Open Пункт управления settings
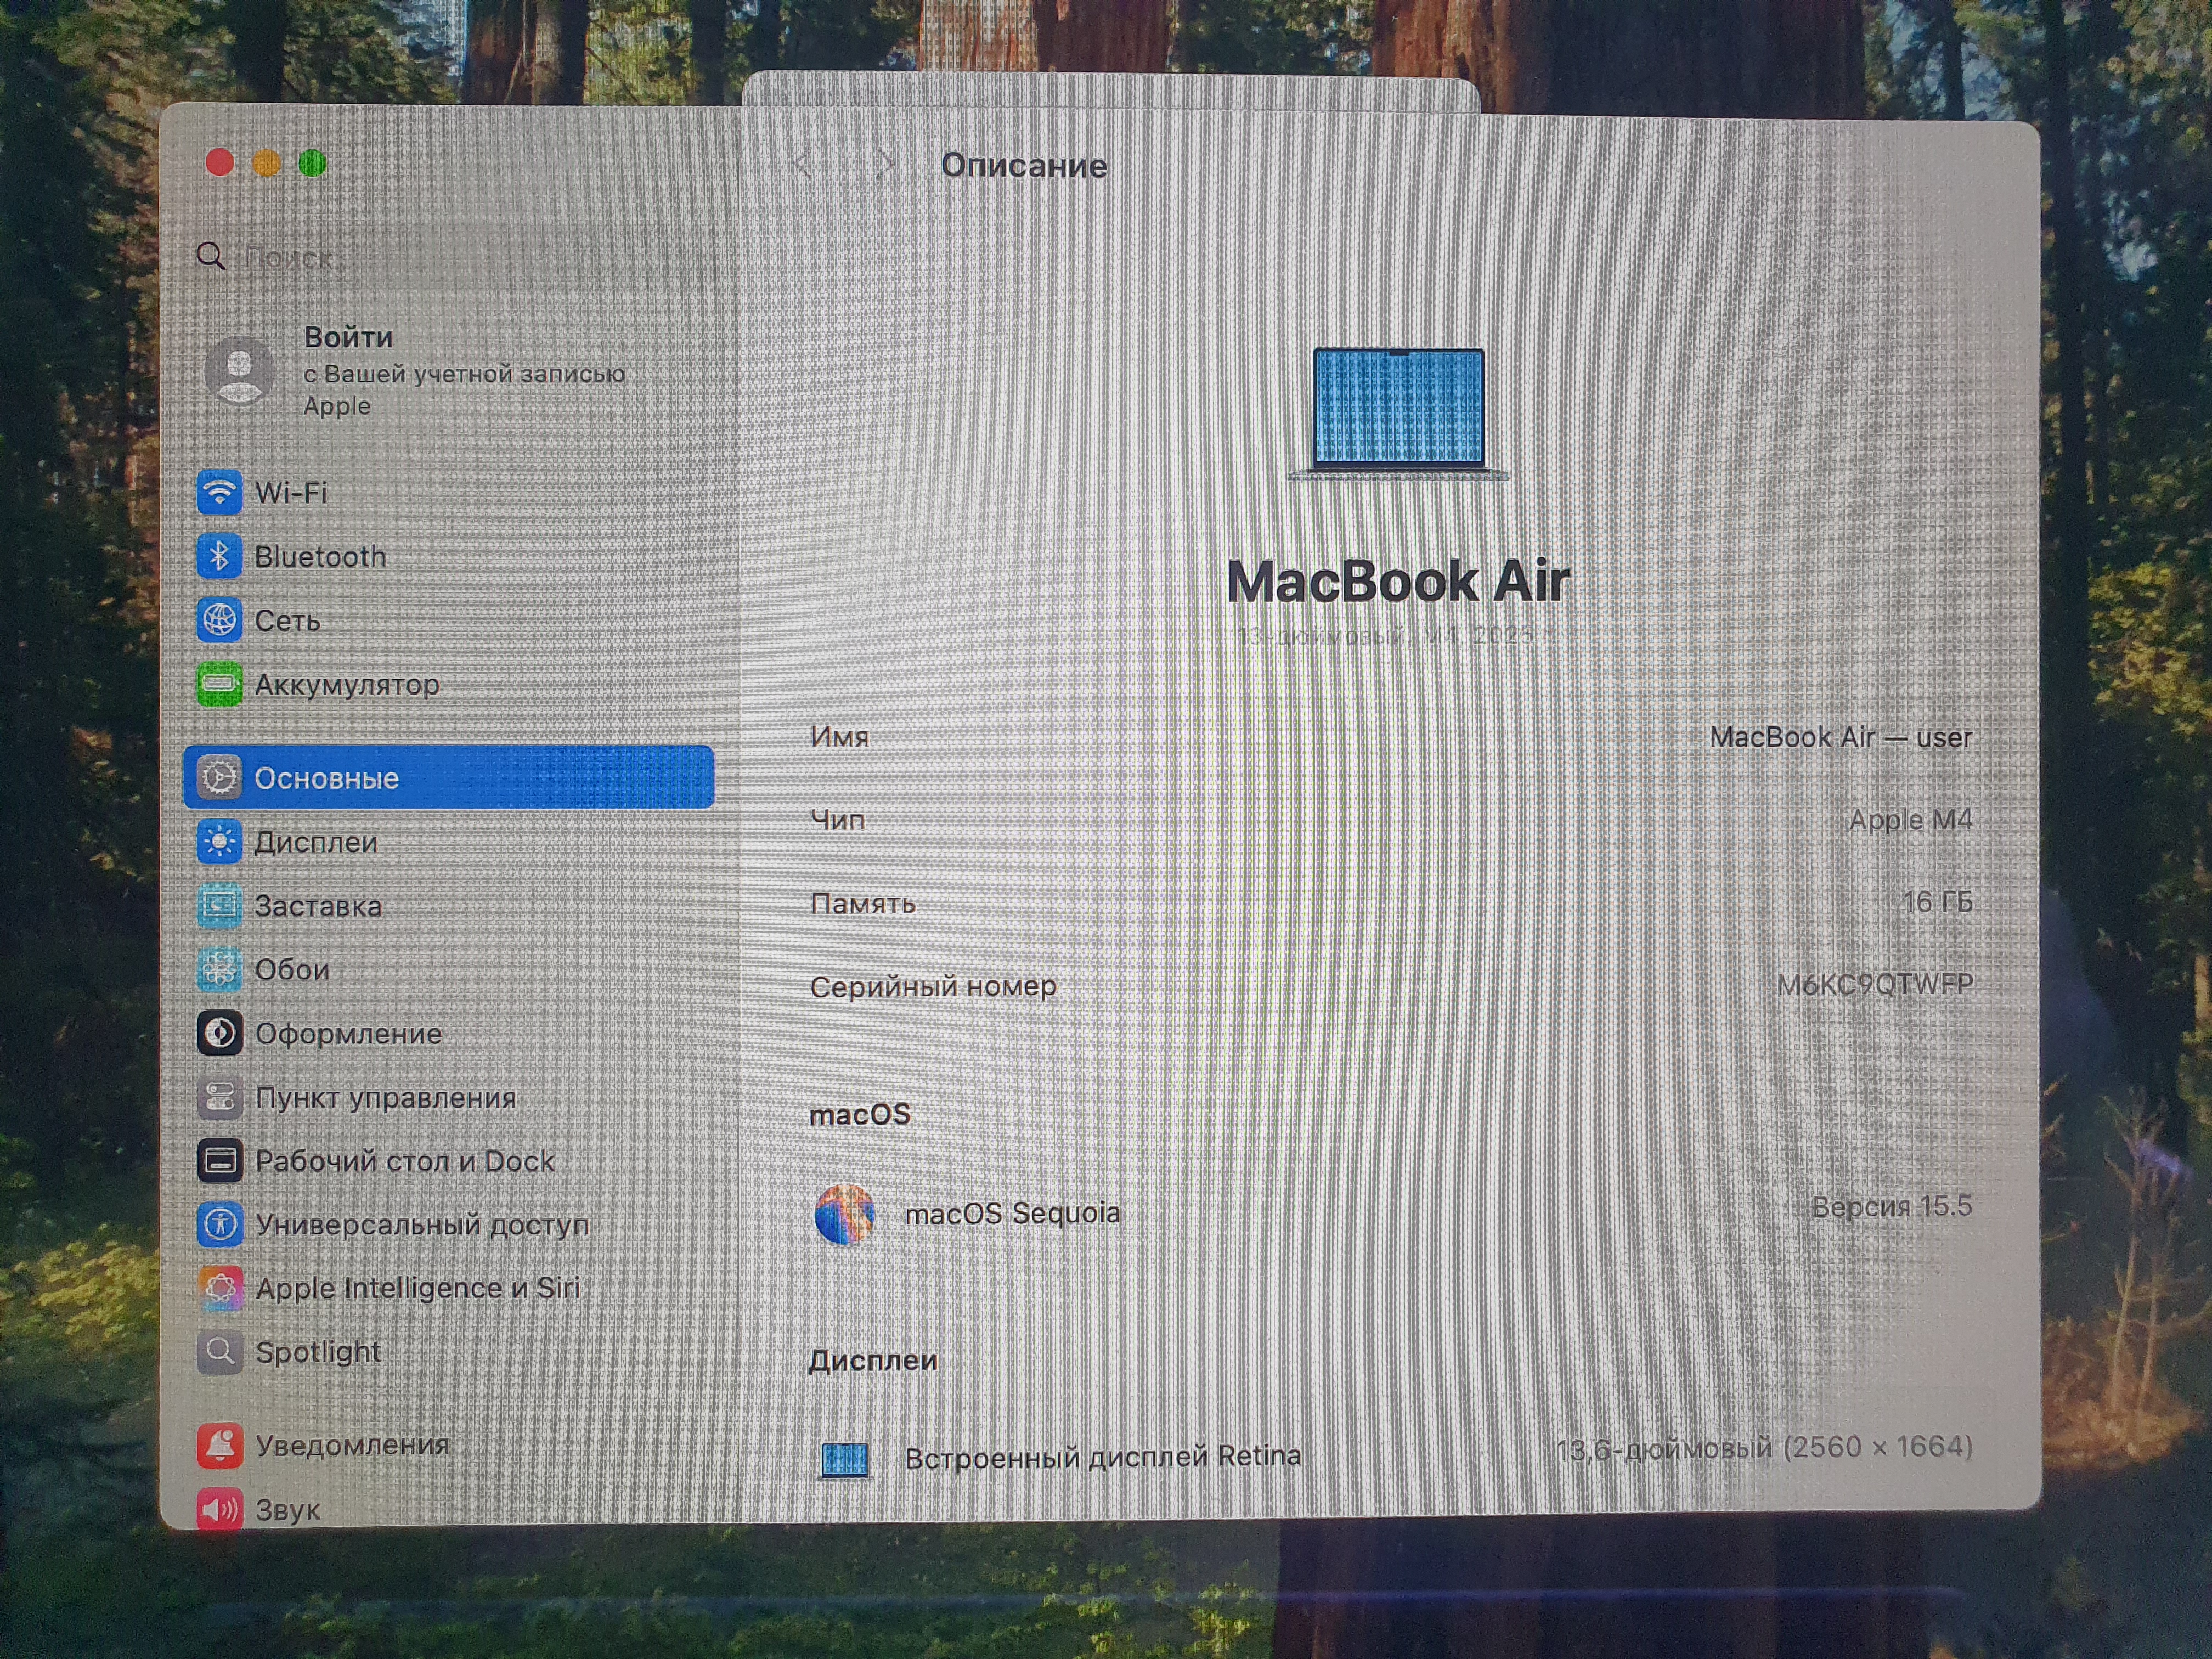This screenshot has height=1659, width=2212. click(x=384, y=1097)
